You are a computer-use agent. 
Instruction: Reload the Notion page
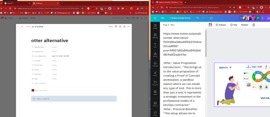click(x=10, y=8)
